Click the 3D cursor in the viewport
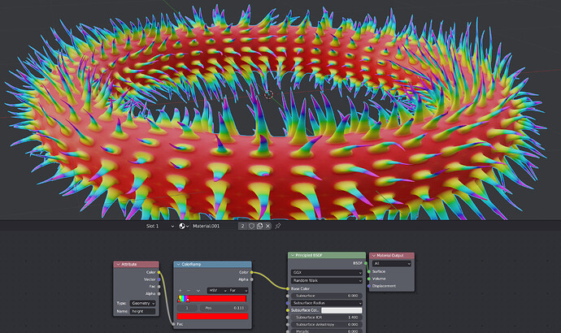This screenshot has height=333, width=561. tap(268, 94)
